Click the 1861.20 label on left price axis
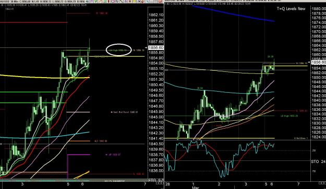Viewport: 326px width, 189px height. pyautogui.click(x=156, y=20)
